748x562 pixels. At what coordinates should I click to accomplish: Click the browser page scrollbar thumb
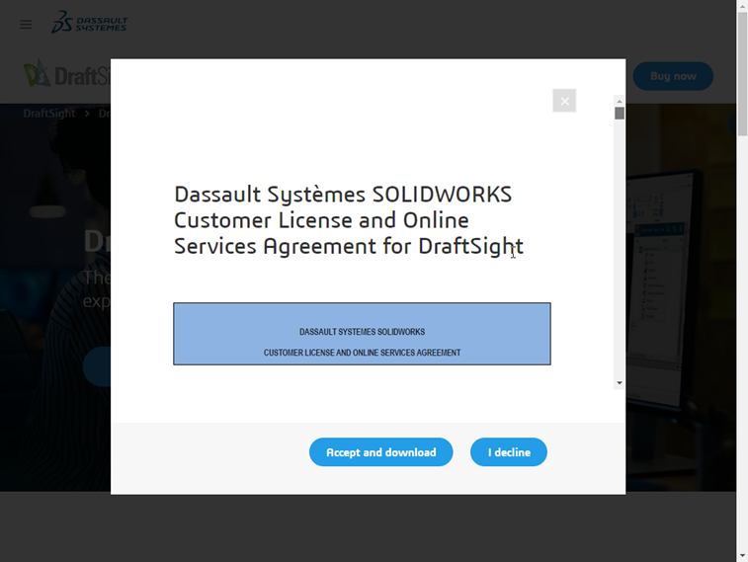pyautogui.click(x=742, y=73)
